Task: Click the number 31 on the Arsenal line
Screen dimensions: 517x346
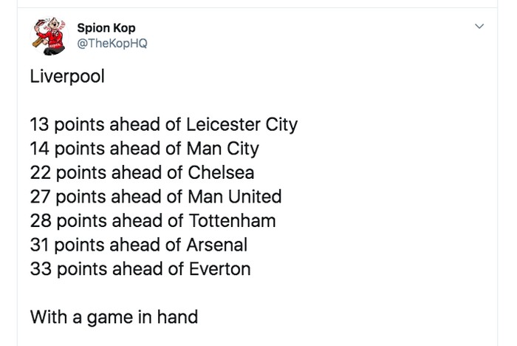Action: point(40,245)
